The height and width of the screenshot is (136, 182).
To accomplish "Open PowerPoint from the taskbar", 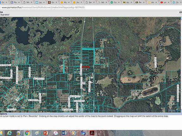I will [x=46, y=133].
